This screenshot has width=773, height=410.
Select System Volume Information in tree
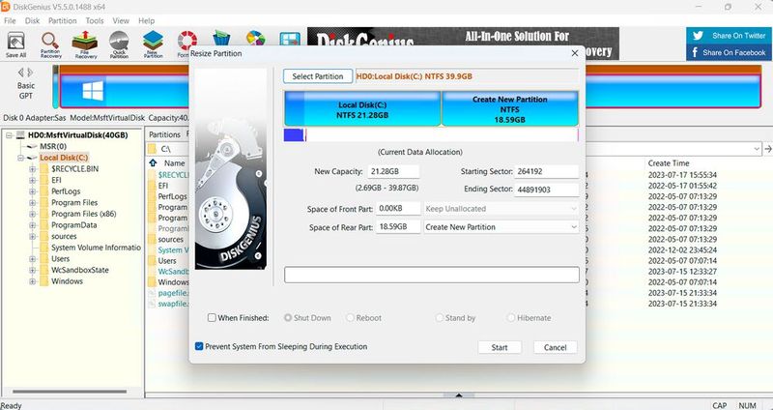pyautogui.click(x=96, y=248)
